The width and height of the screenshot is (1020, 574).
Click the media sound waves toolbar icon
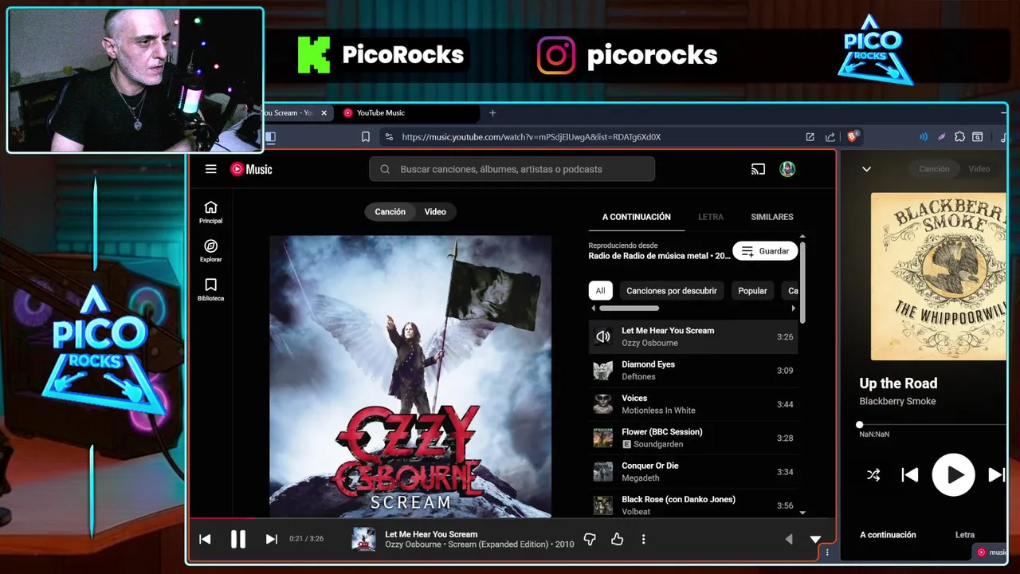(924, 137)
